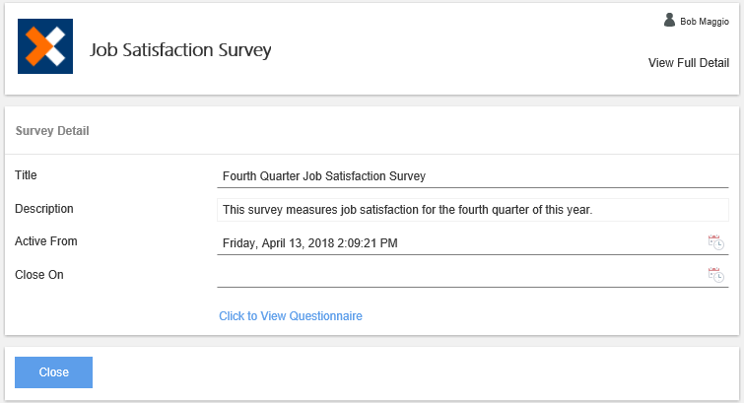Click the Bob Maggio username text
The image size is (744, 403).
click(x=705, y=21)
